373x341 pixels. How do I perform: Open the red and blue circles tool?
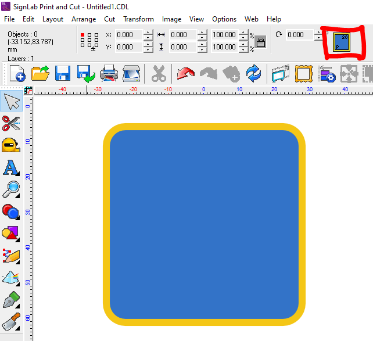(11, 211)
